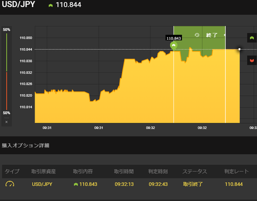Click the green-red trader sentiment bar

coord(6,71)
